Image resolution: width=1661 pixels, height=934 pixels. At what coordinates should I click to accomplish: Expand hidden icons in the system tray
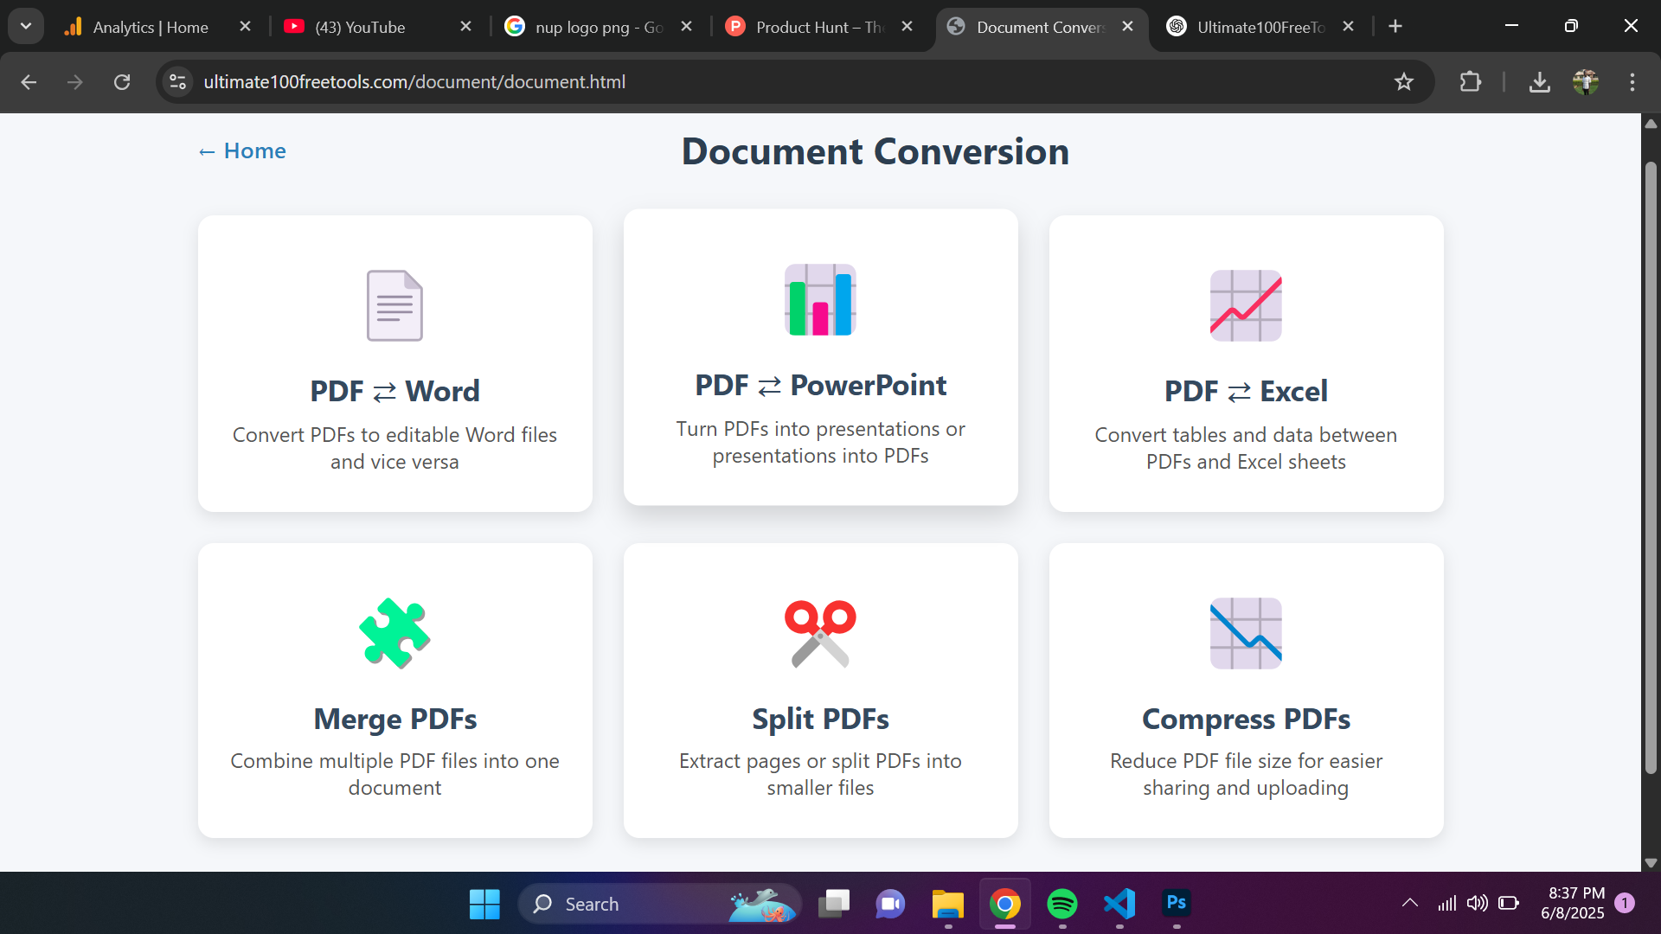(1409, 903)
